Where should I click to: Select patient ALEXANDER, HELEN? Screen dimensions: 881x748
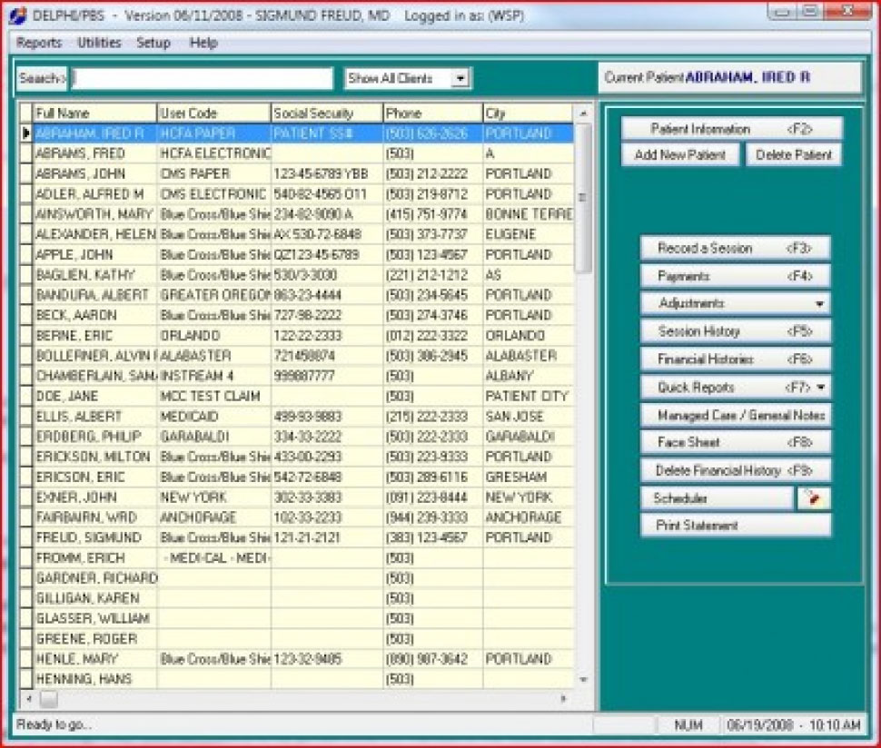95,234
